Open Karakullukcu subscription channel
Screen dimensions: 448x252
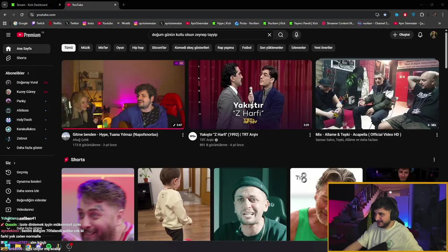coord(27,129)
